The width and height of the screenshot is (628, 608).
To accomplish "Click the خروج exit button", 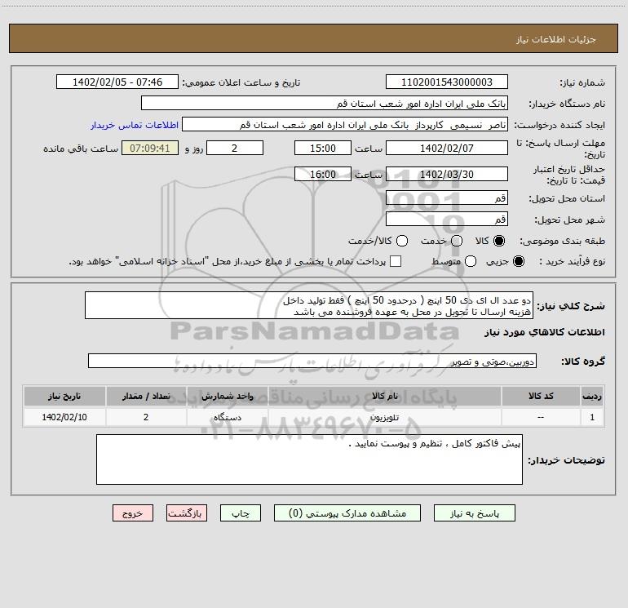I will tap(133, 513).
